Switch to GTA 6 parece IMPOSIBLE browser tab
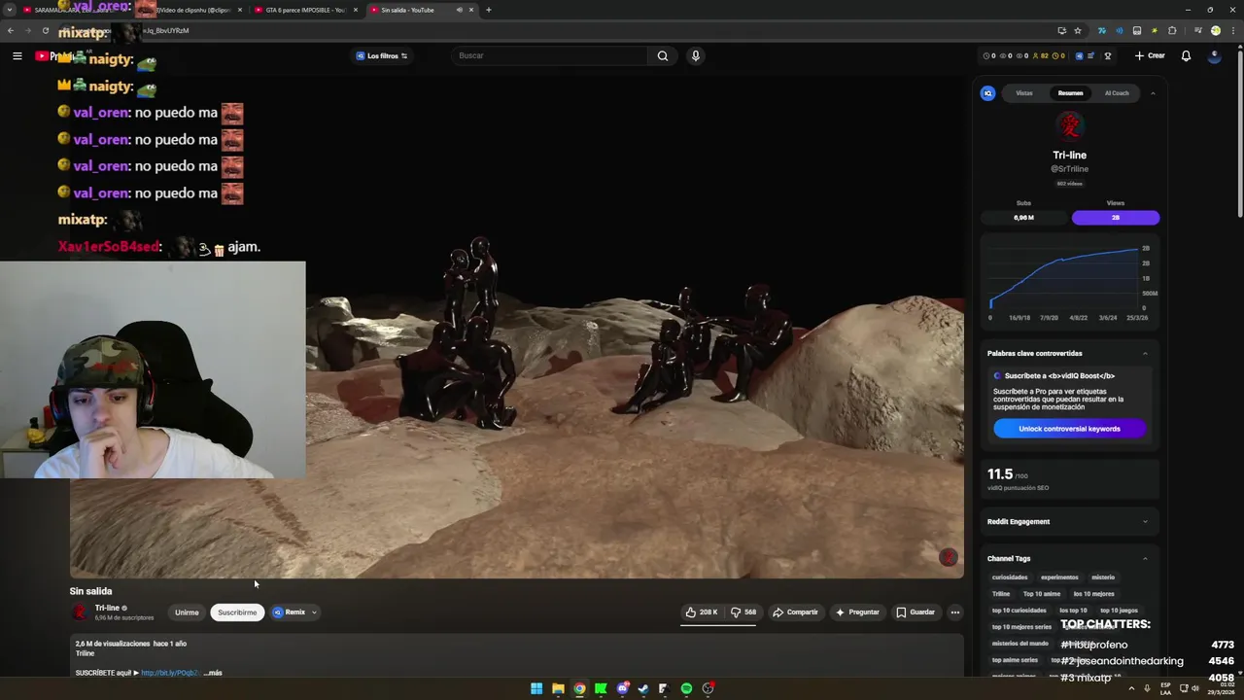1244x700 pixels. (306, 10)
